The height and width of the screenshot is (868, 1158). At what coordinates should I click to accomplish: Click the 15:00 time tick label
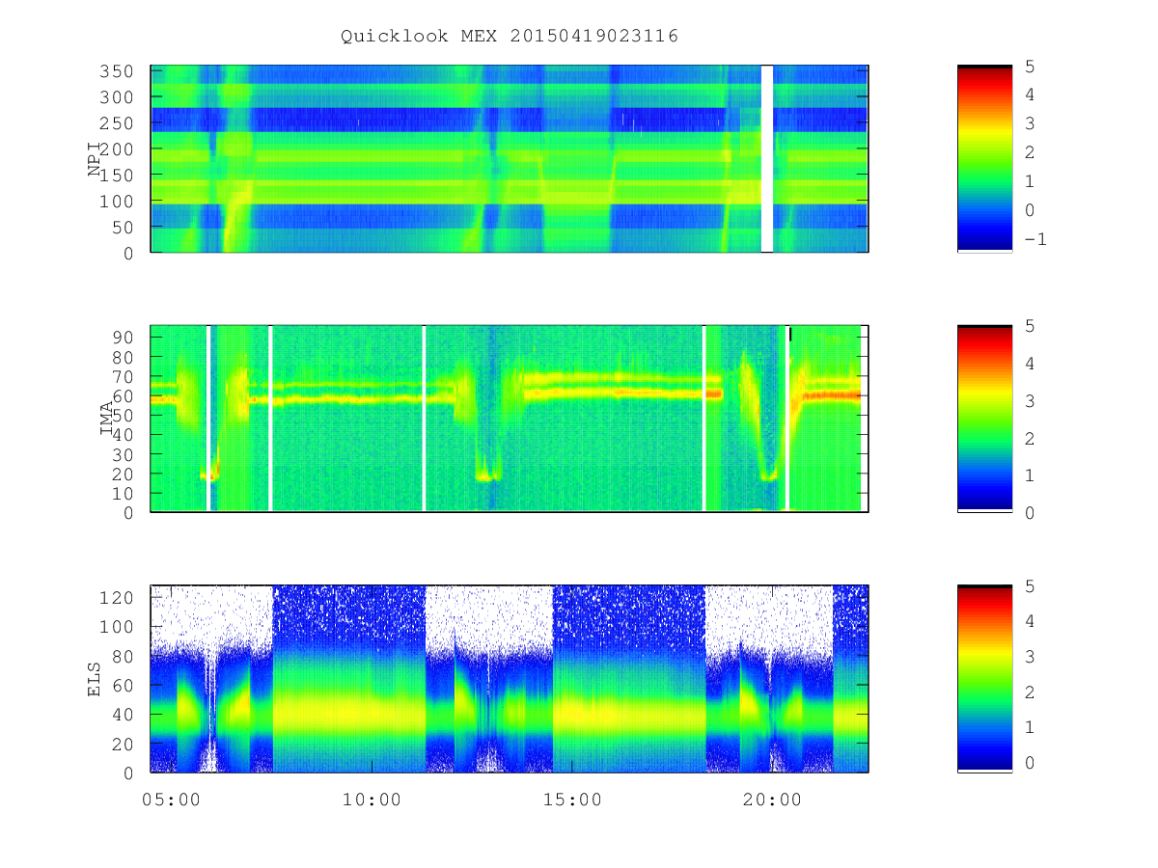[572, 800]
